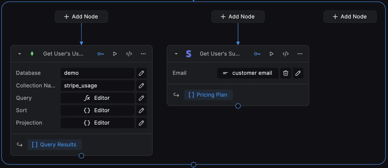Image resolution: width=388 pixels, height=168 pixels.
Task: Select the Query Results output tag
Action: pos(55,145)
